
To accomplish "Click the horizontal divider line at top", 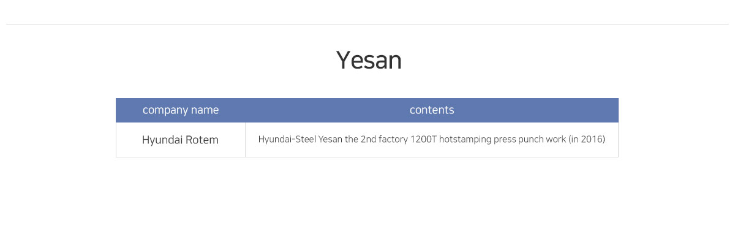I will pyautogui.click(x=367, y=24).
